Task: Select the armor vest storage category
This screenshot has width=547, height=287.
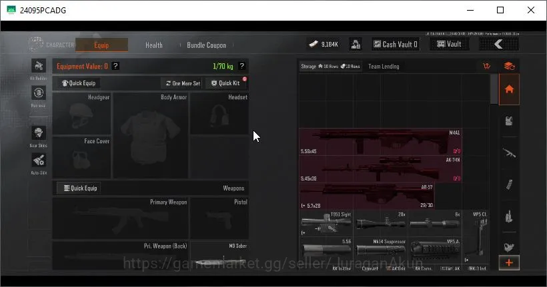Action: point(509,121)
